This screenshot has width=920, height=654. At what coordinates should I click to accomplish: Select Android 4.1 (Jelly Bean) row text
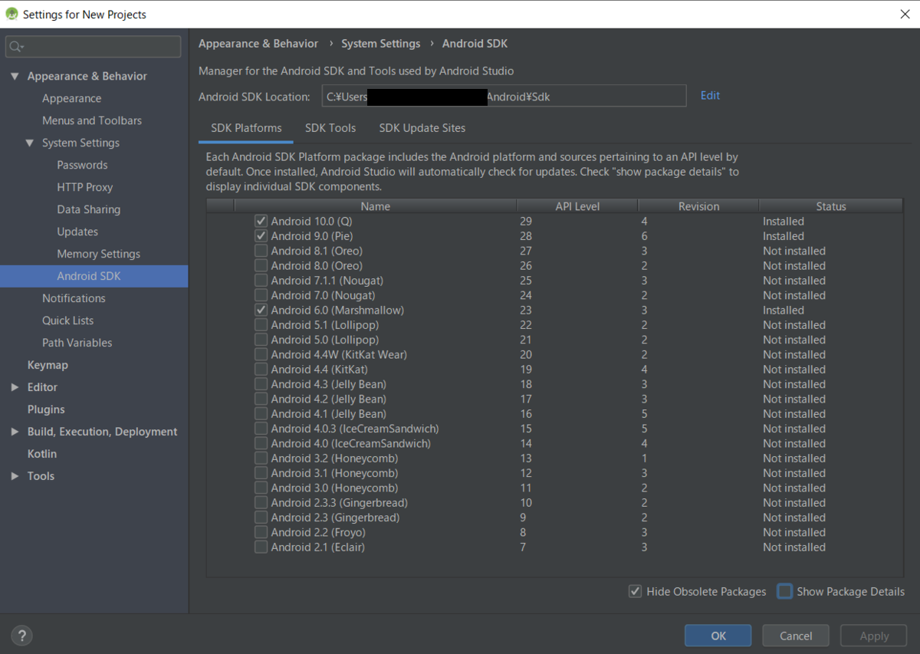point(328,414)
